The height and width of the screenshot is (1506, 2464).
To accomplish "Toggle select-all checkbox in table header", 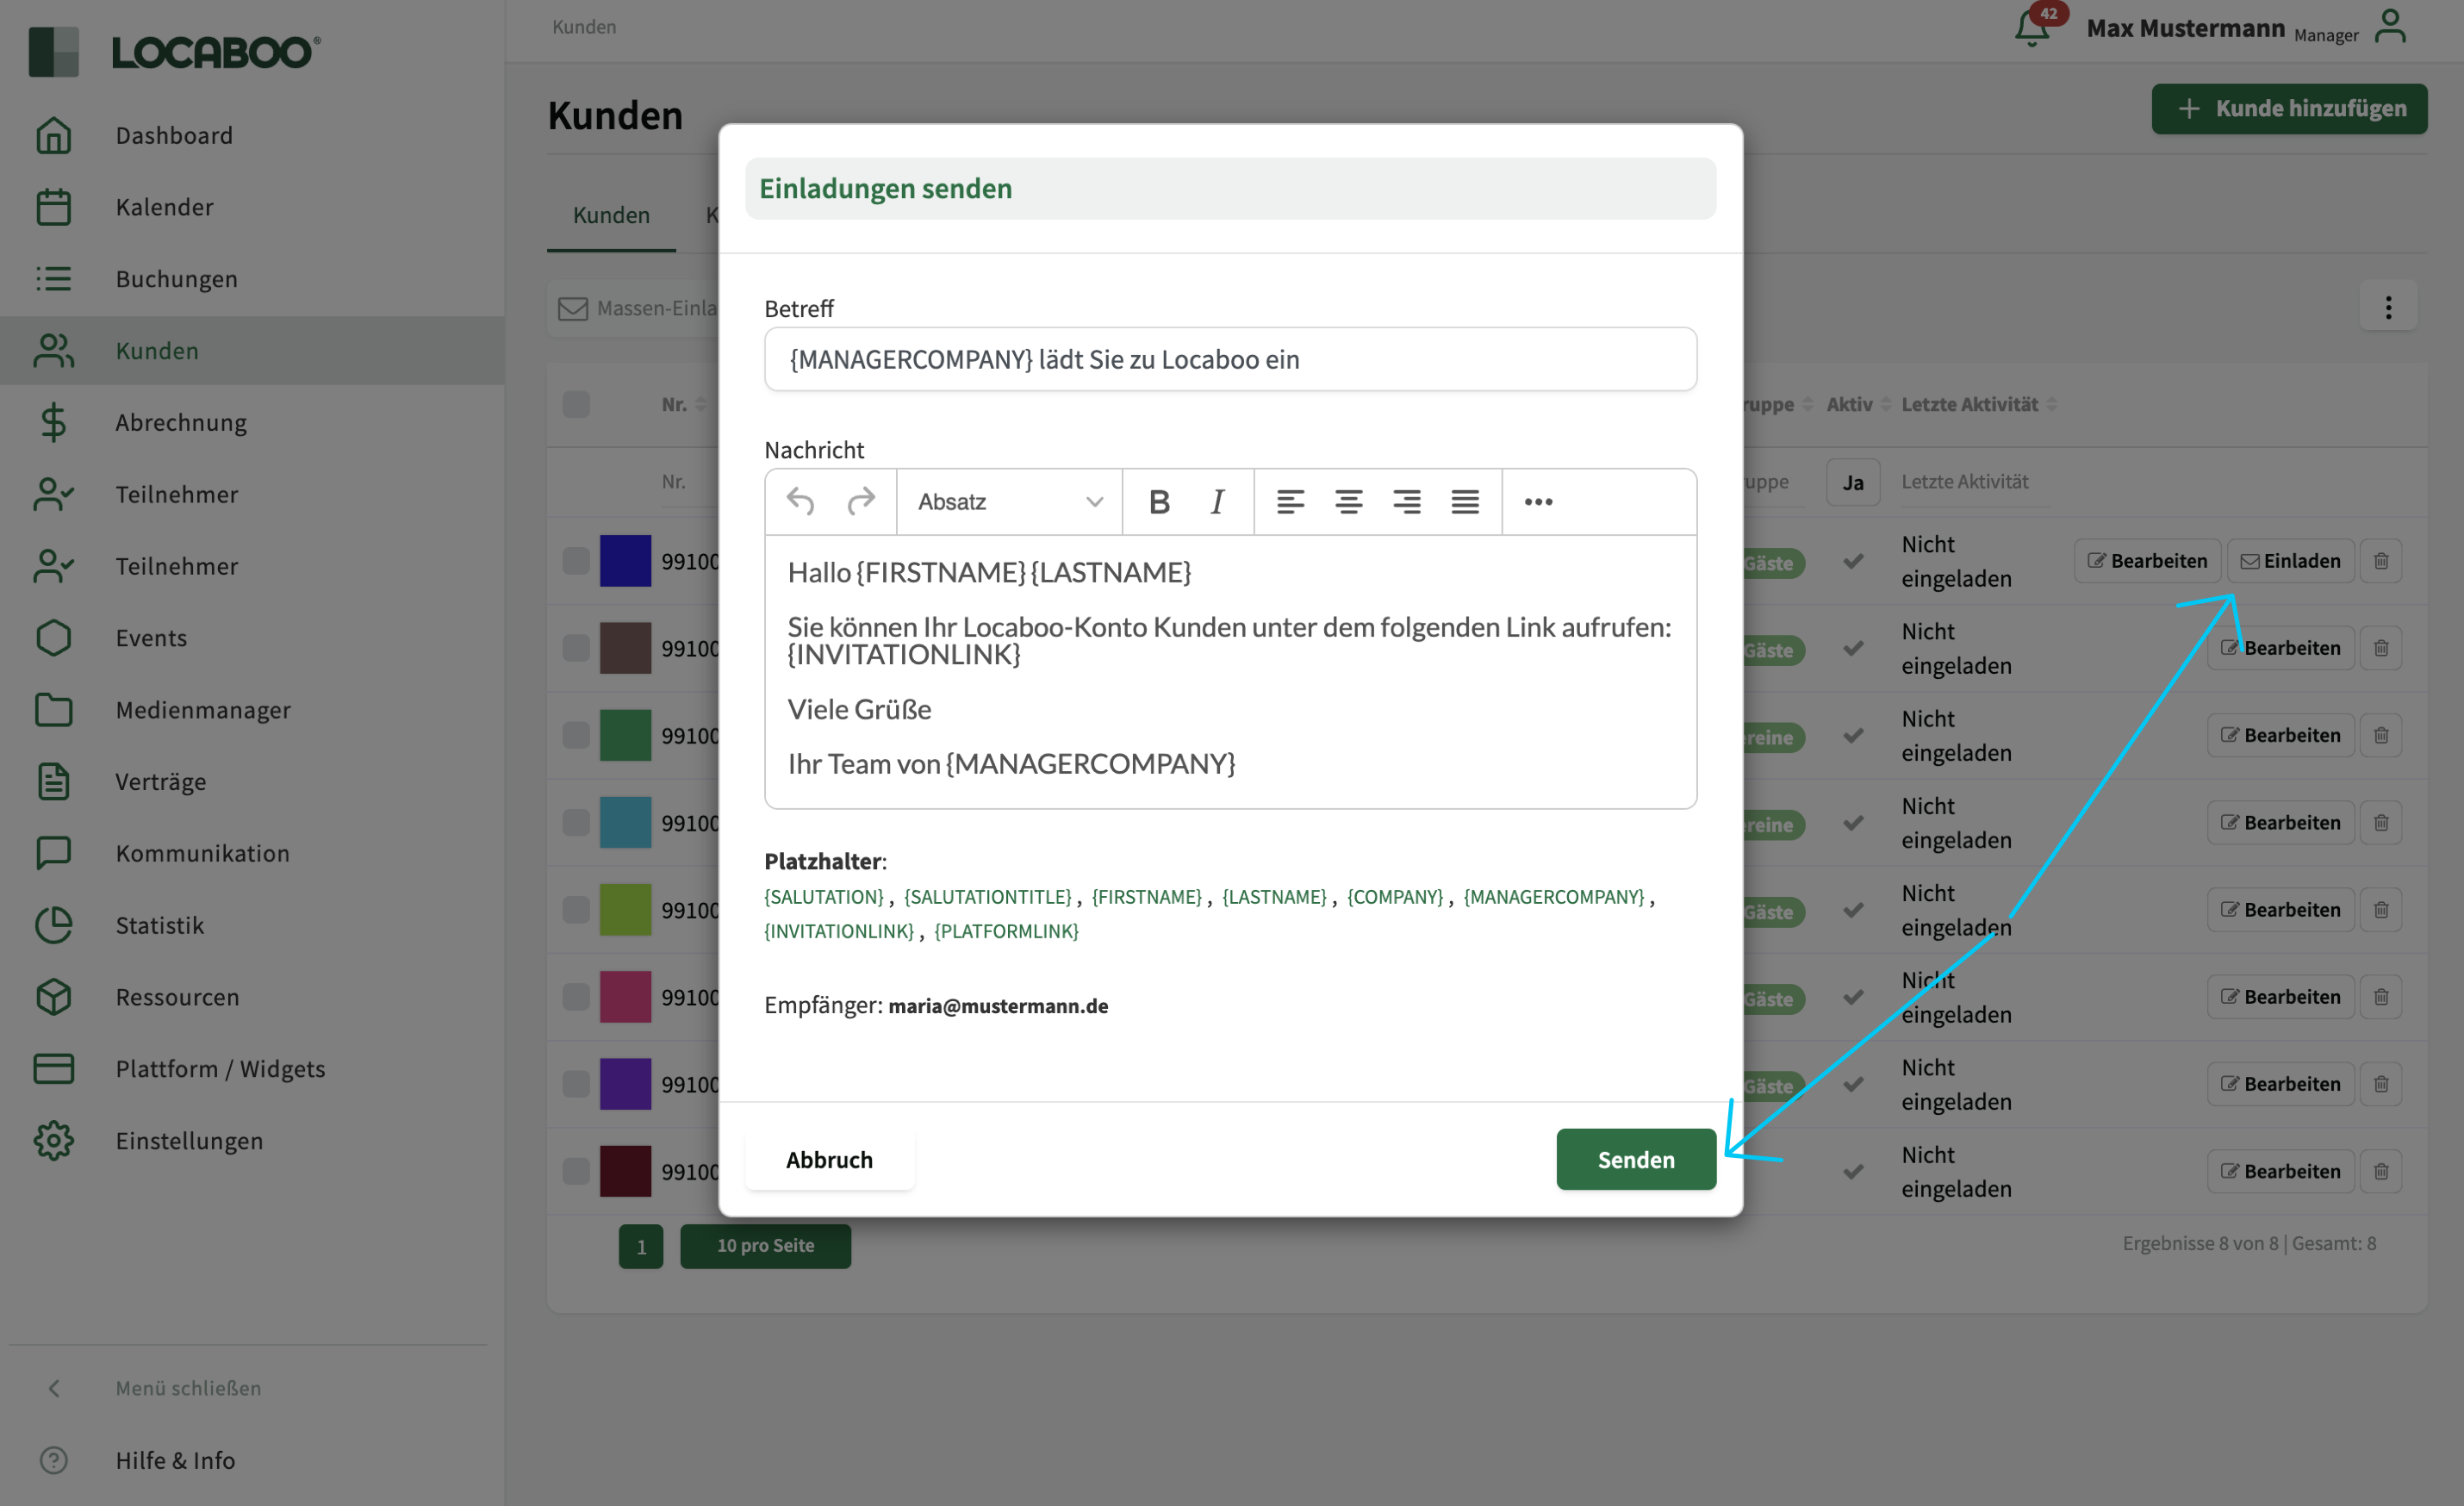I will tap(576, 404).
